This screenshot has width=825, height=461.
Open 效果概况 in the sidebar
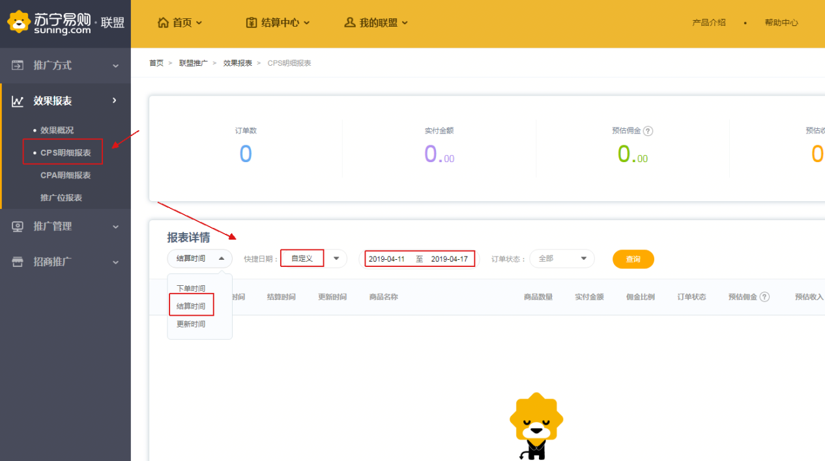coord(57,130)
